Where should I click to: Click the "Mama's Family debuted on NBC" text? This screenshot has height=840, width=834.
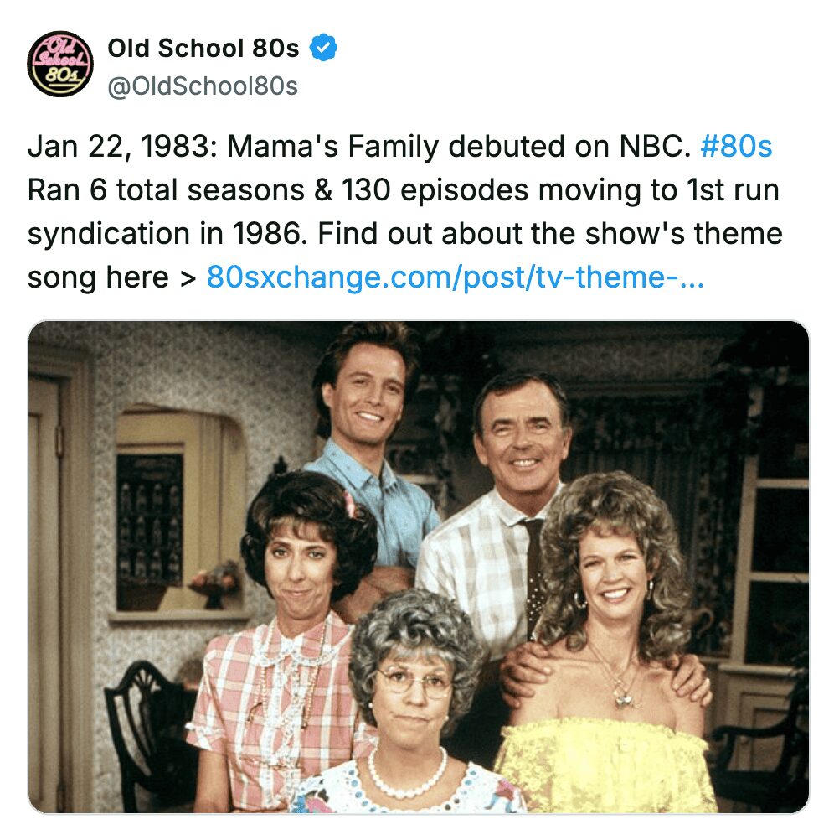(x=459, y=148)
